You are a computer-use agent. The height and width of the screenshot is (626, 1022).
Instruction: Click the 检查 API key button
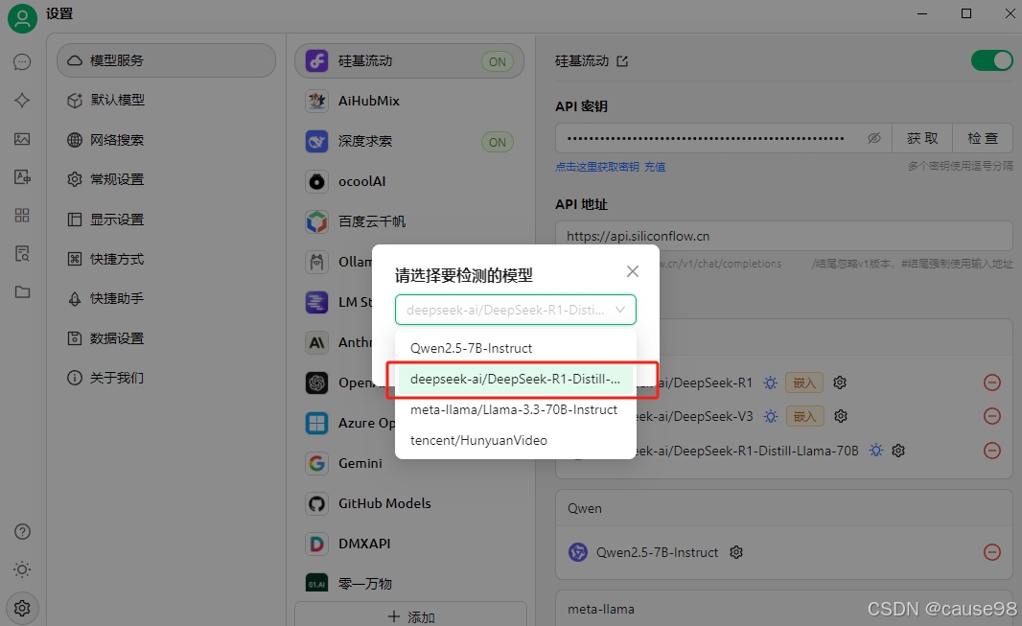tap(983, 138)
